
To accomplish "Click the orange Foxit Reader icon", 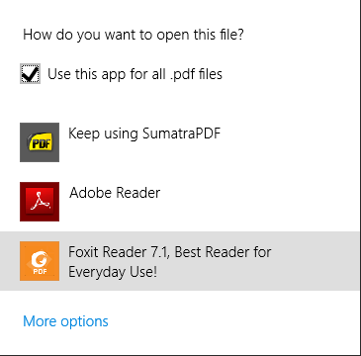I will point(40,261).
